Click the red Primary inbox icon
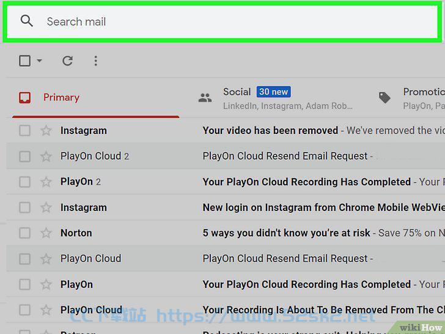Viewport: 445px width, 334px height. point(24,97)
